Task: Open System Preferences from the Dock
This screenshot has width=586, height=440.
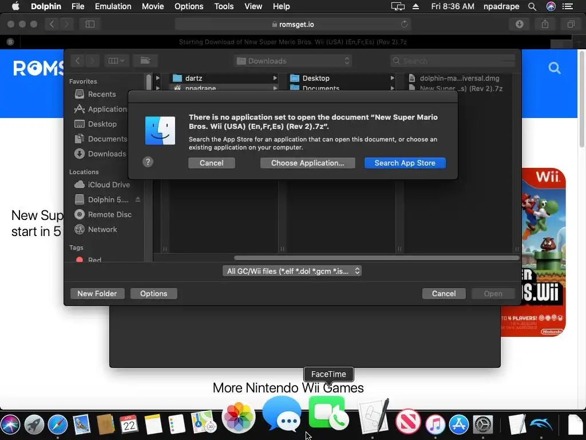Action: point(483,425)
